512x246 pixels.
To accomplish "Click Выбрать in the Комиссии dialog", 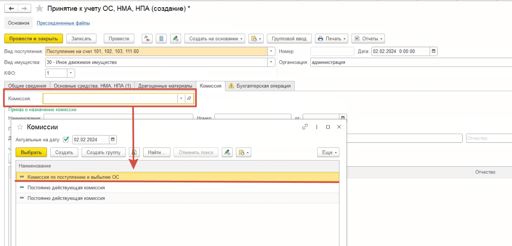I will click(x=31, y=152).
